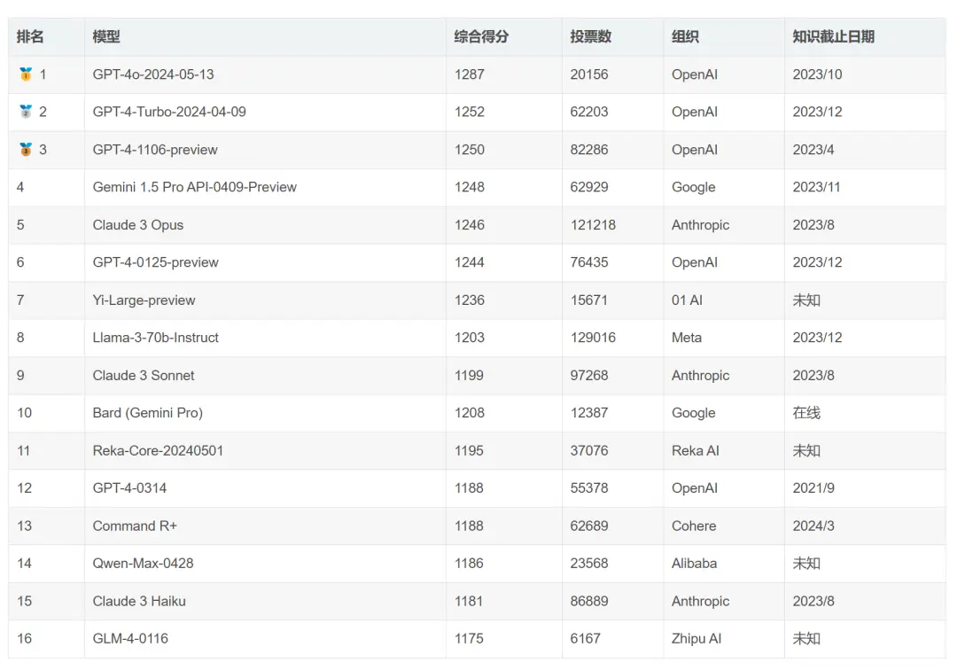
Task: Click the GLM-4-0116 model name
Action: point(130,639)
